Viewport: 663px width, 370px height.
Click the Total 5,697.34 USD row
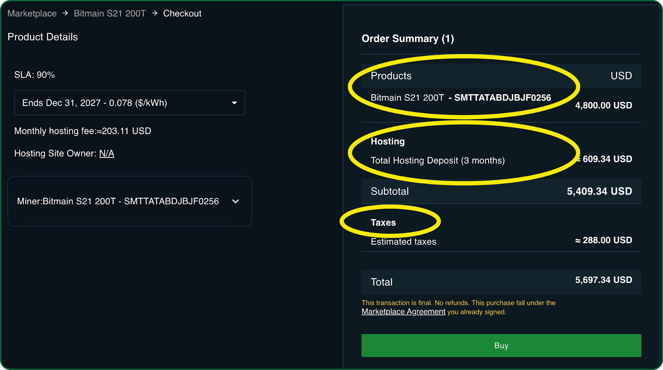point(501,282)
